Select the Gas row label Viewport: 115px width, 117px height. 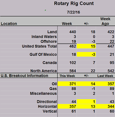click(x=53, y=89)
